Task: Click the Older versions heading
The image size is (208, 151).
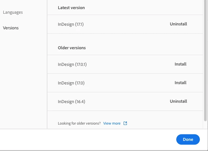Action: (72, 48)
